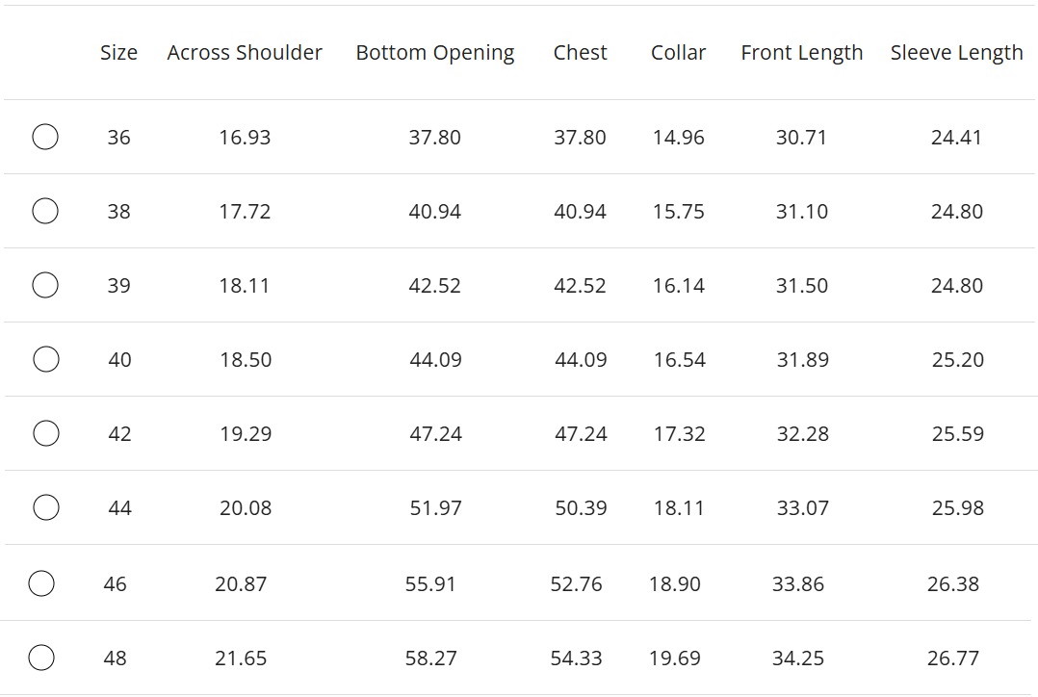The height and width of the screenshot is (697, 1038).
Task: Click the 37.80 chest value for size 36
Action: click(x=580, y=138)
